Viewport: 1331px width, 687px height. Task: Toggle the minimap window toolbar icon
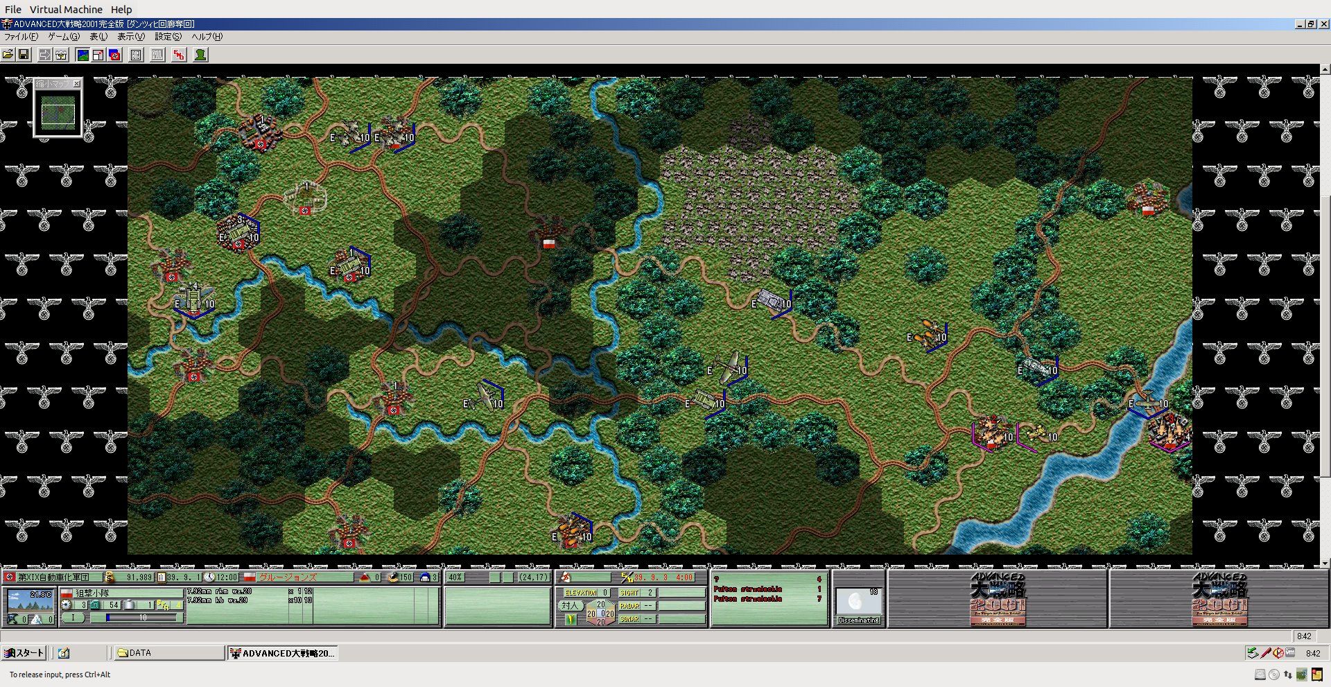click(x=98, y=55)
